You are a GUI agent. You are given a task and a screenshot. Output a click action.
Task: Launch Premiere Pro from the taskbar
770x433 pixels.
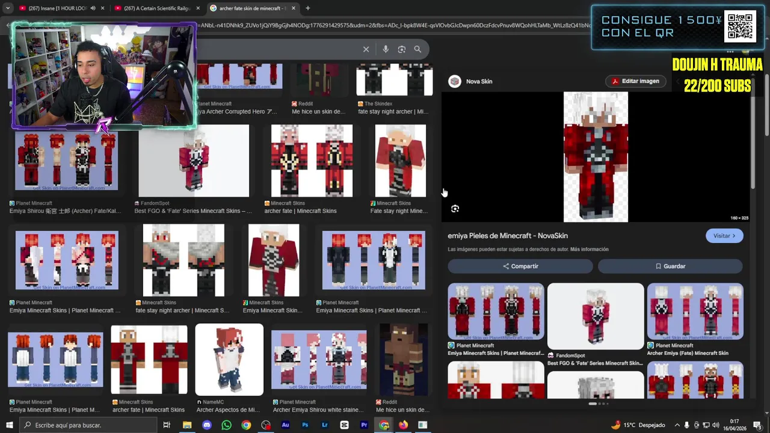364,425
